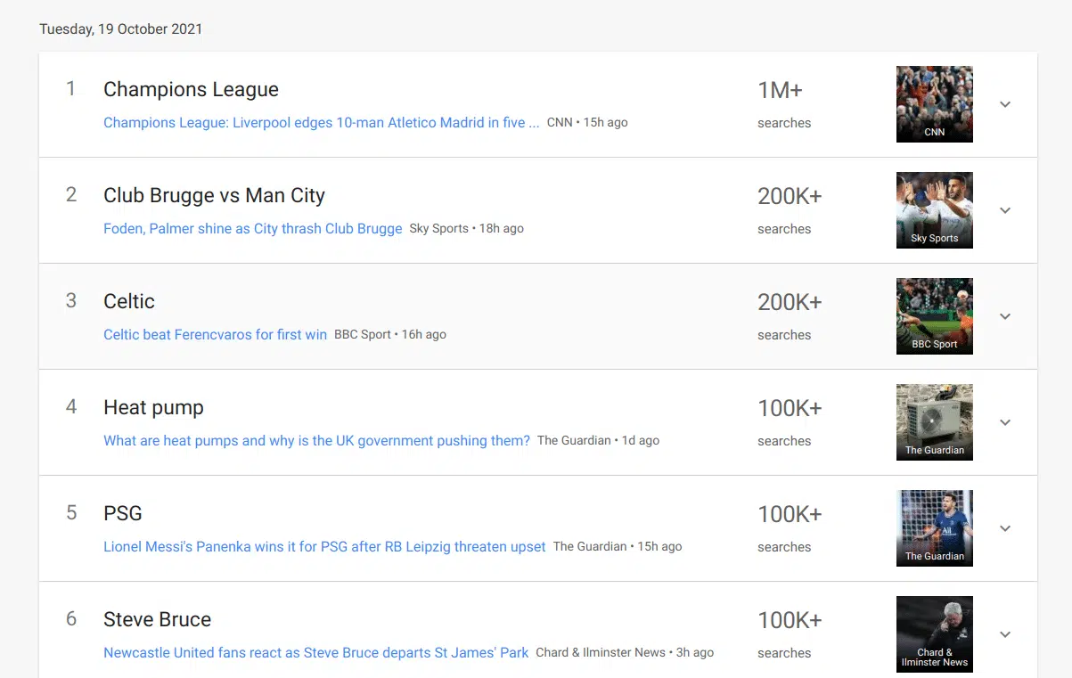
Task: Expand the Club Brugge vs Man City row
Action: [1005, 210]
